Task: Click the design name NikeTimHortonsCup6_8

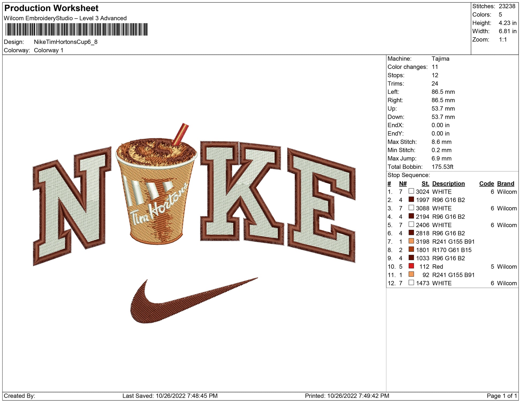Action: [66, 42]
